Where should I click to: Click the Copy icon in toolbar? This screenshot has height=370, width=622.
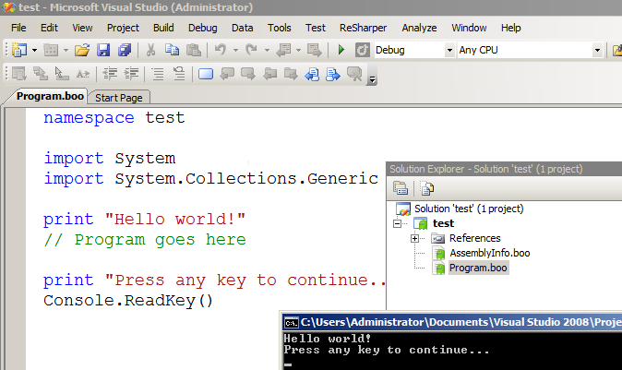[x=172, y=50]
